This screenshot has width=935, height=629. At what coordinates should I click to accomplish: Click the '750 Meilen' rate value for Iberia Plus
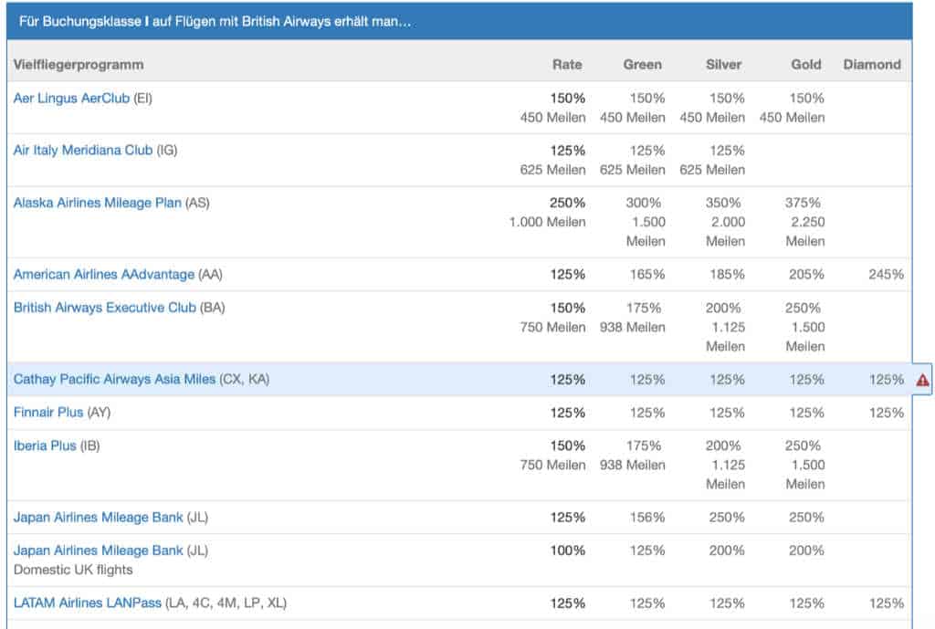pyautogui.click(x=552, y=465)
